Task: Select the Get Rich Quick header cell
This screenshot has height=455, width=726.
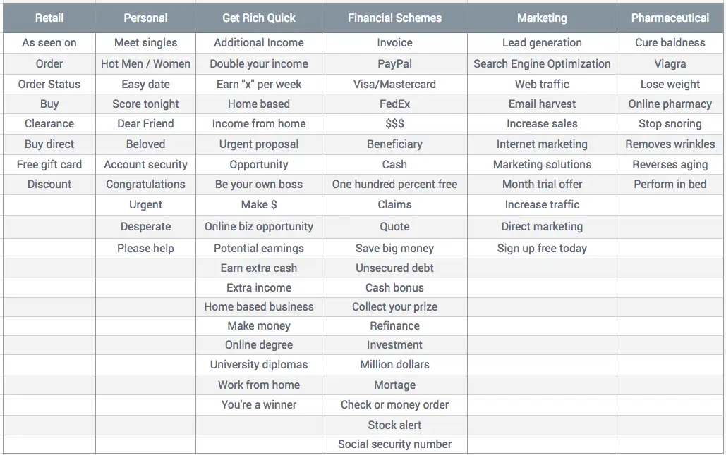Action: tap(259, 18)
